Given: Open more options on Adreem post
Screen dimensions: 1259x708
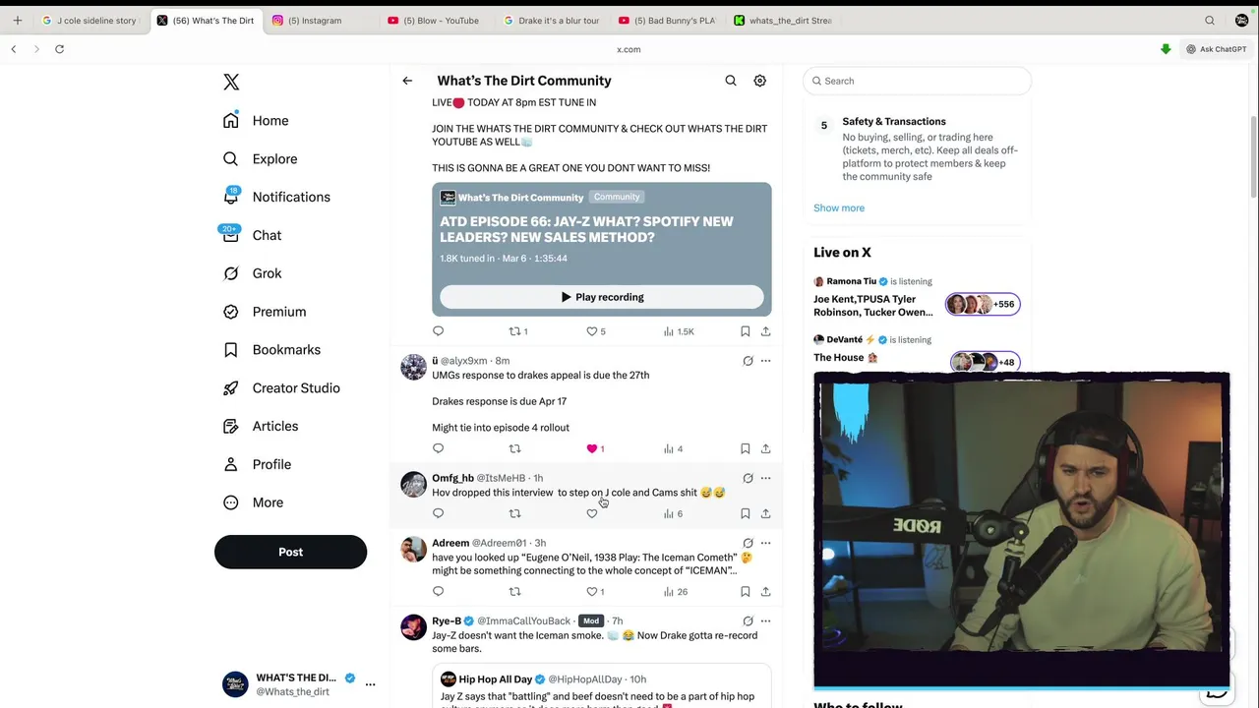Looking at the screenshot, I should pos(765,543).
